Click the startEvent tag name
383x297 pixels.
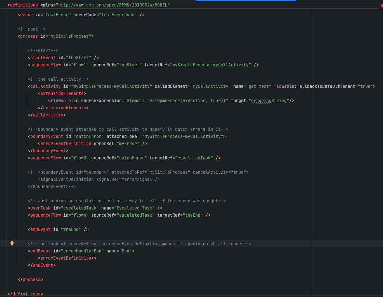(x=43, y=58)
